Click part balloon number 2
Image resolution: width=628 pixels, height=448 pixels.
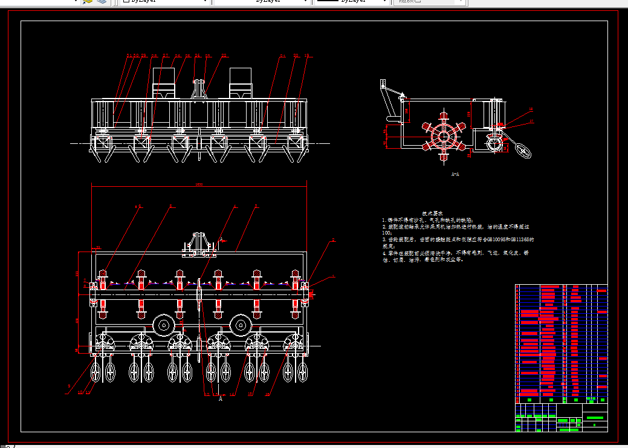coord(333,240)
